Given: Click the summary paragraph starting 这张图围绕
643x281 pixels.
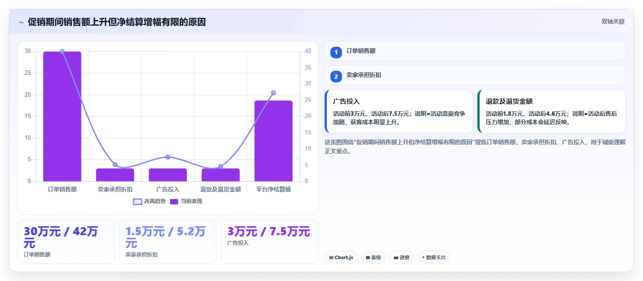Looking at the screenshot, I should [475, 147].
